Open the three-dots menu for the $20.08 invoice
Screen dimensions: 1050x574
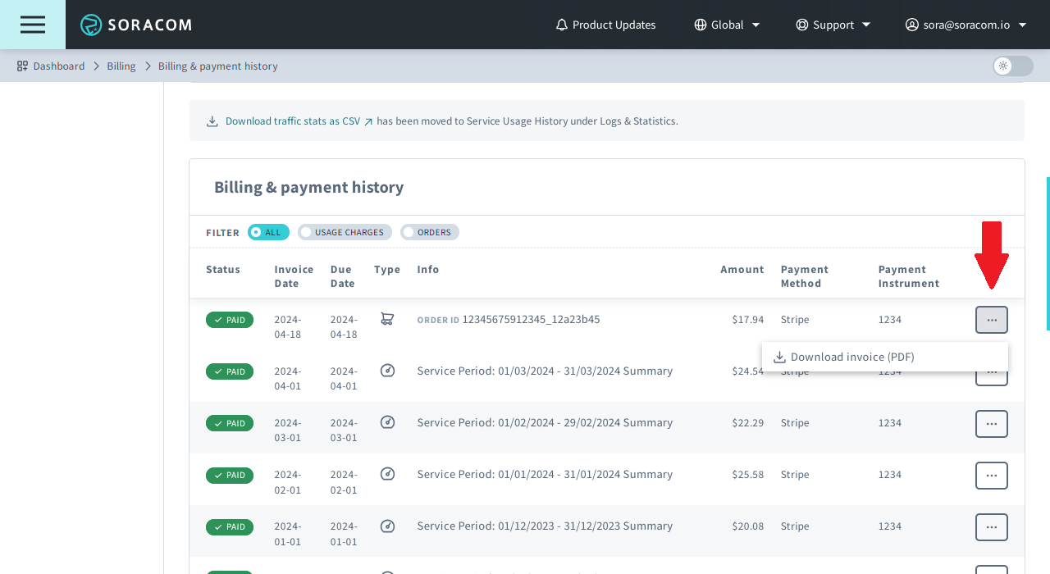[991, 527]
